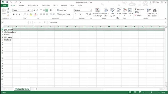The width and height of the screenshot is (168, 94).
Task: Toggle Align Left
Action: (x=41, y=14)
